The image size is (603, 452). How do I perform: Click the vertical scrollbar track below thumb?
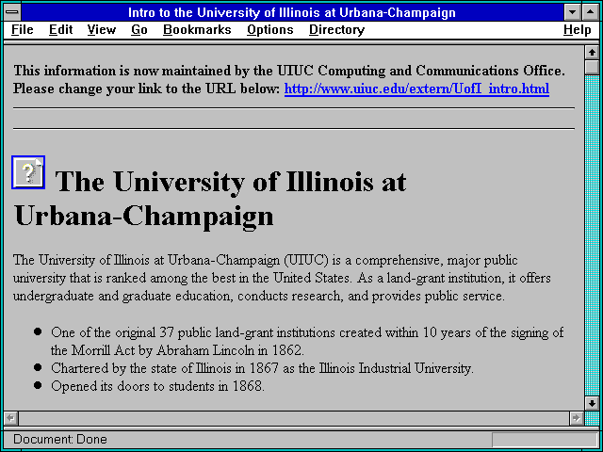coord(592,235)
